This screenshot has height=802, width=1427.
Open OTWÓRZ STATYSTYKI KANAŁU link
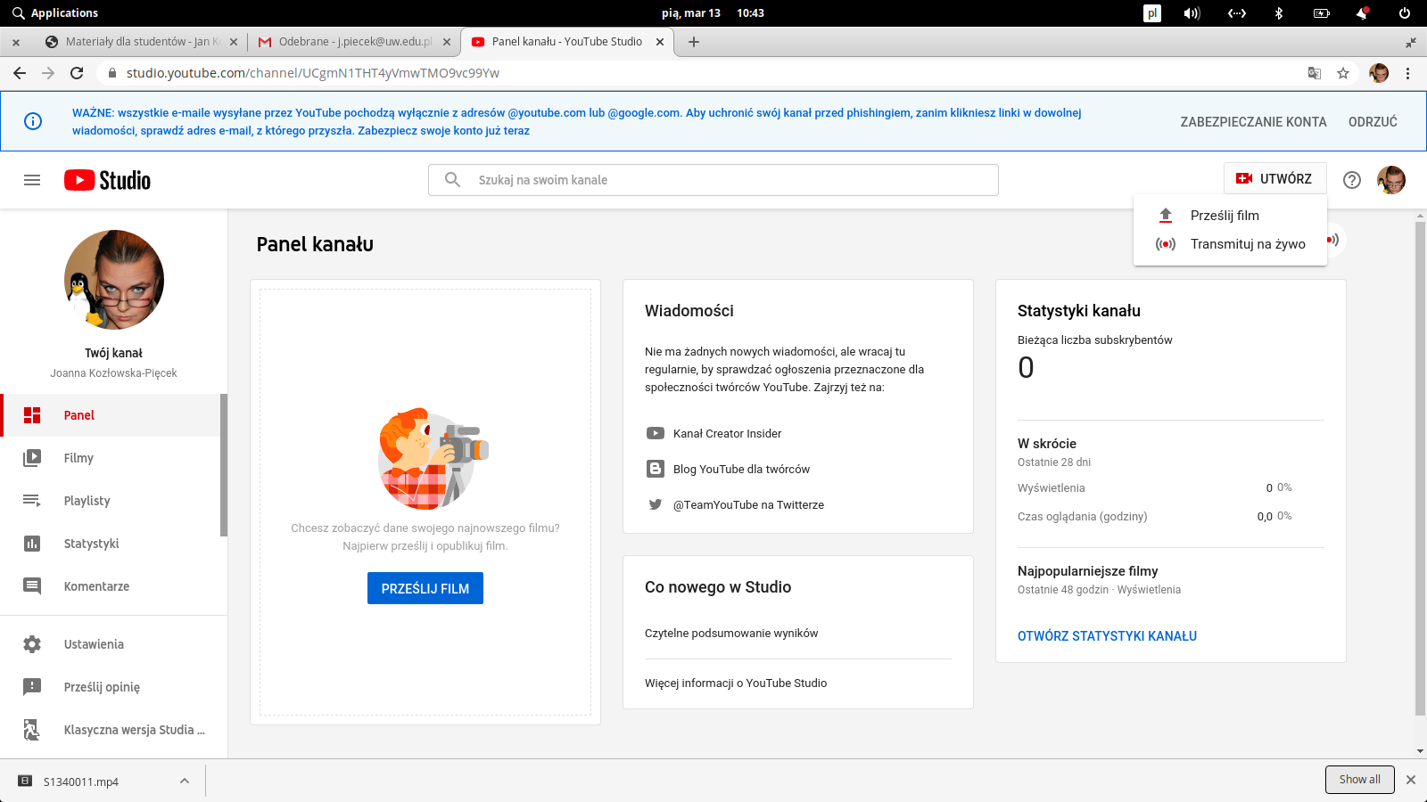(1107, 636)
